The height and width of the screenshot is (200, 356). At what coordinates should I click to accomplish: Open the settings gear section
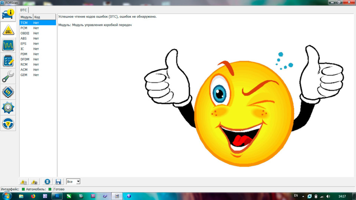(x=8, y=108)
